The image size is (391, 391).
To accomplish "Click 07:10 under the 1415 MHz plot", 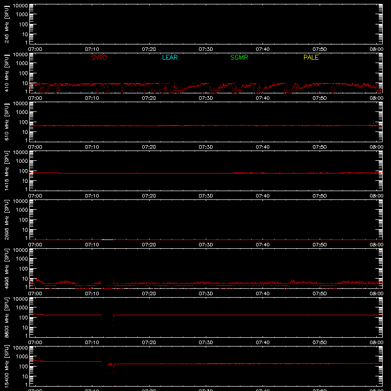I will point(92,196).
